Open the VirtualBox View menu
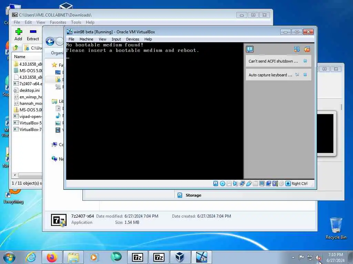 point(102,39)
